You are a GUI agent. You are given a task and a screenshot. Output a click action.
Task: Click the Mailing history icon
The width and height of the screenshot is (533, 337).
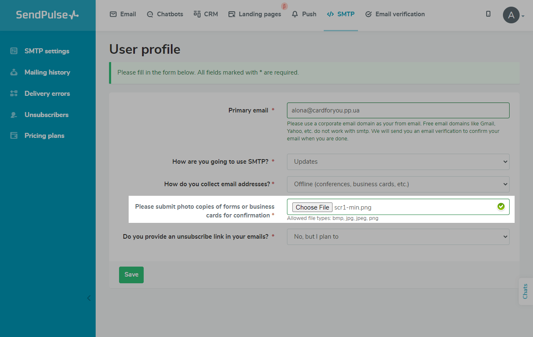pos(14,72)
